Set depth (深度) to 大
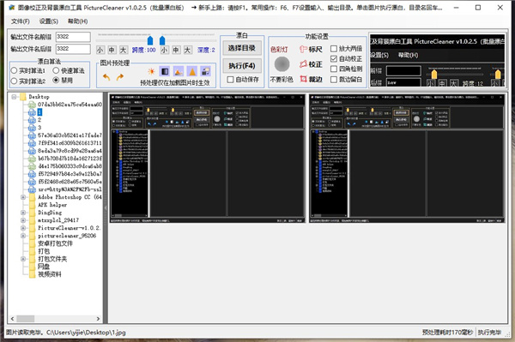 187,50
